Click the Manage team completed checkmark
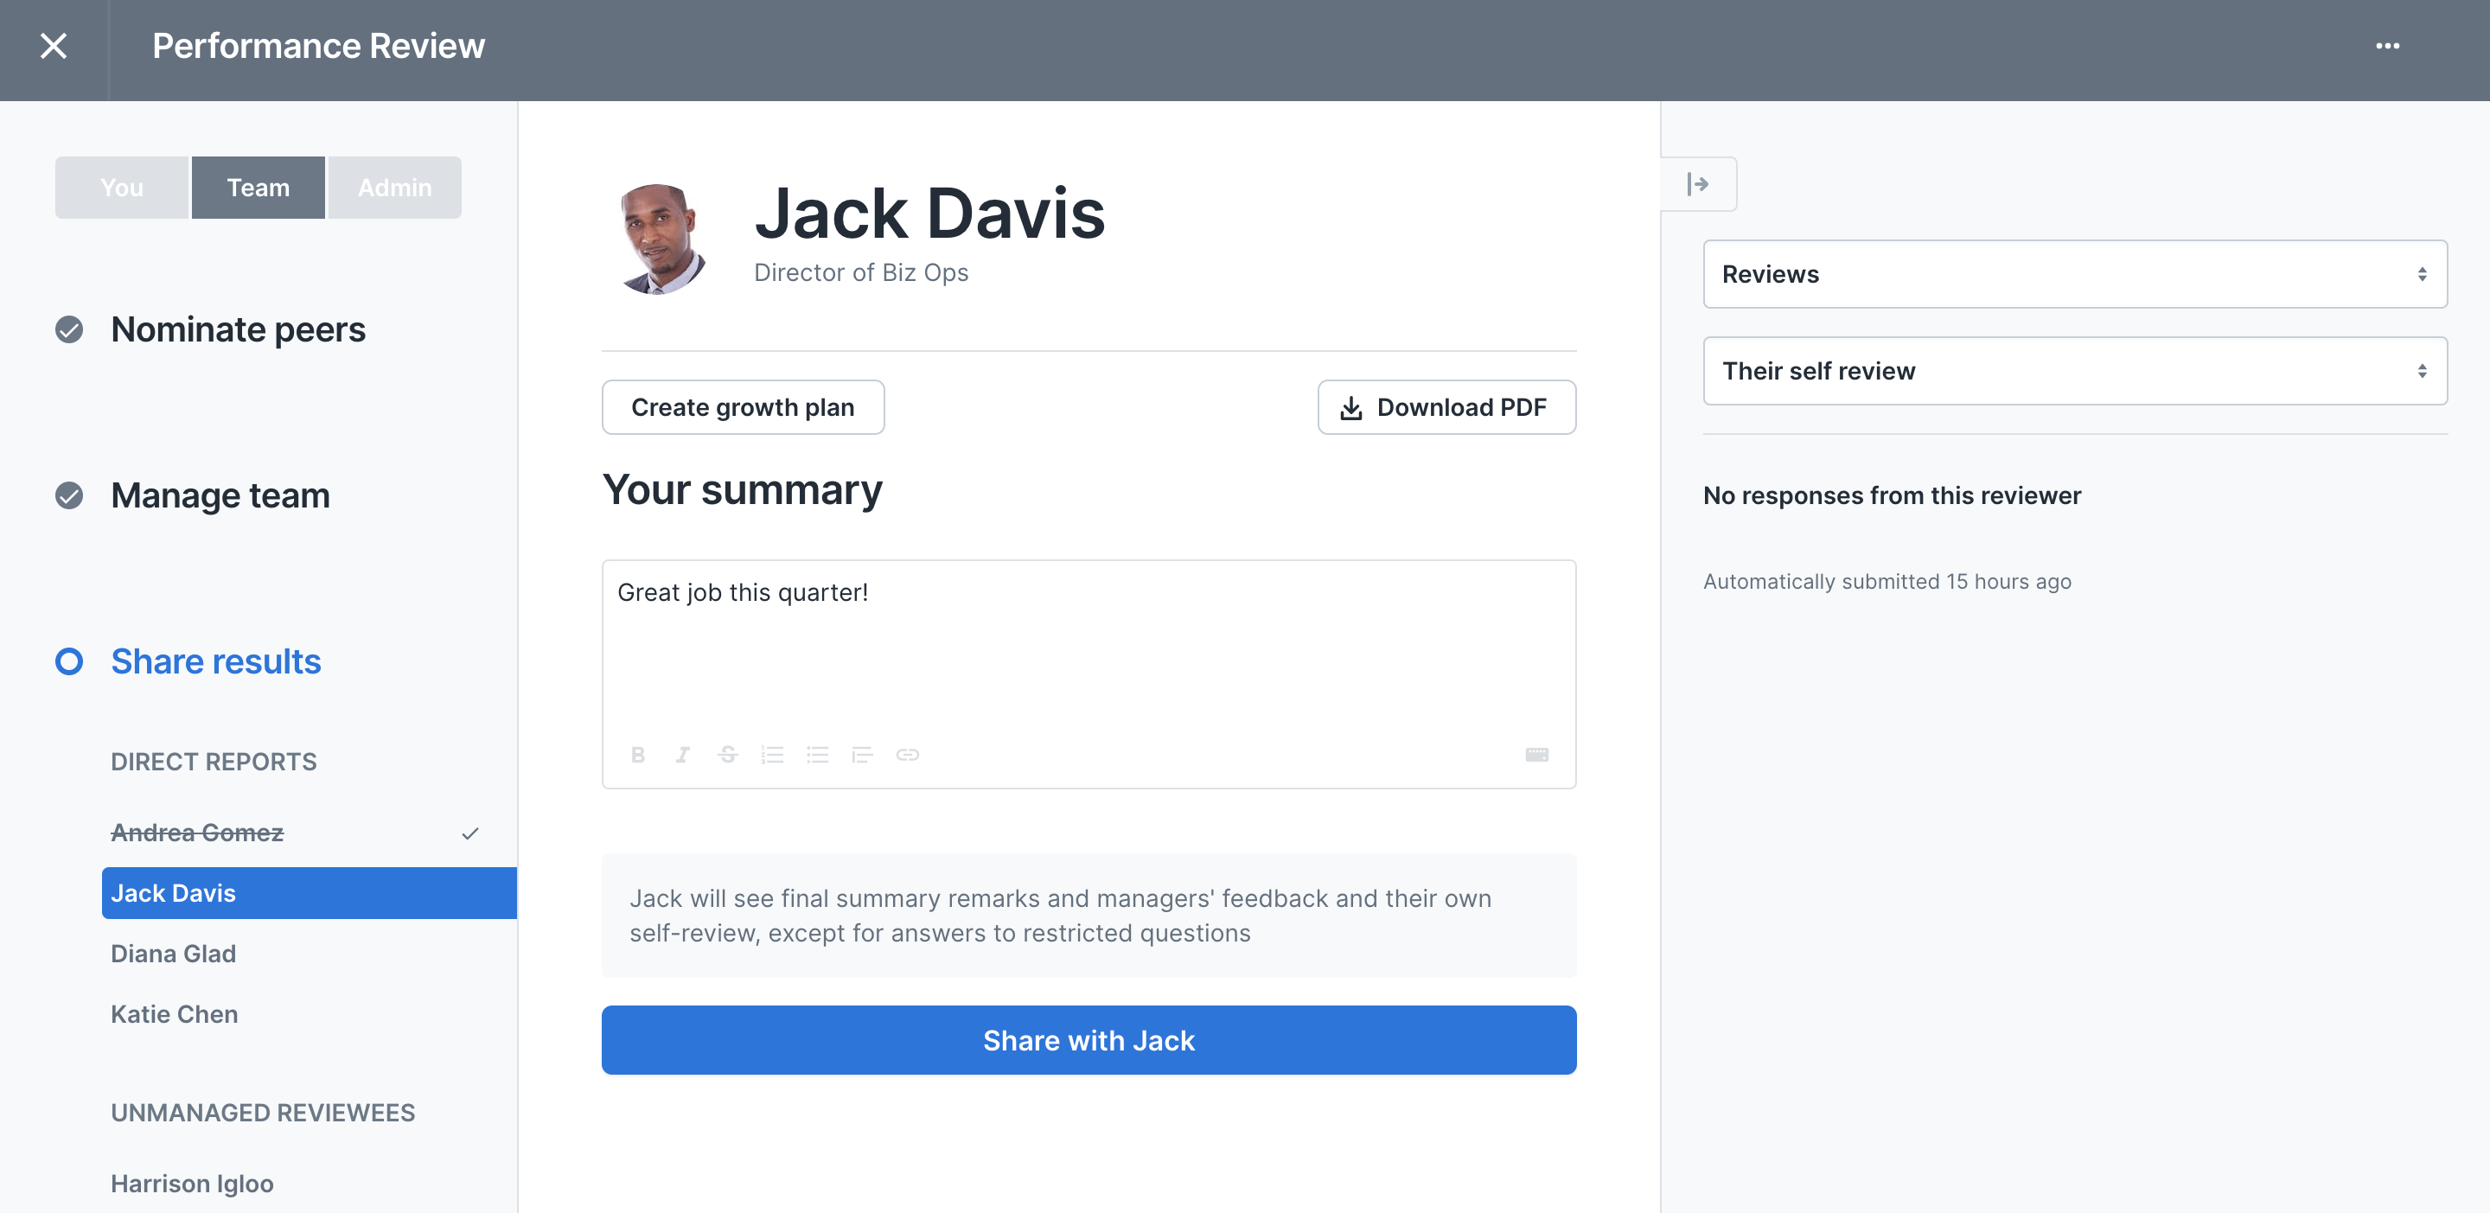 click(x=68, y=495)
